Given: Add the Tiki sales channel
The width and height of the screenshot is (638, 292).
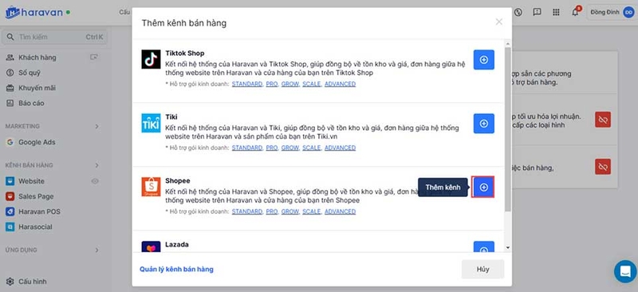Looking at the screenshot, I should click(484, 124).
